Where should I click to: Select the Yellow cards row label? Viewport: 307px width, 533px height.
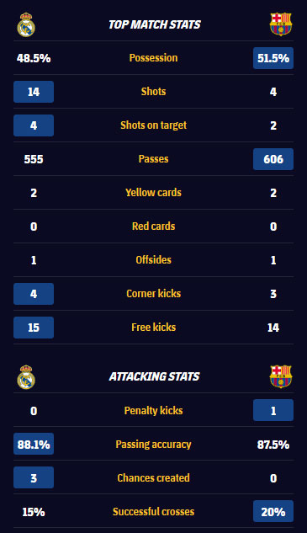point(153,192)
